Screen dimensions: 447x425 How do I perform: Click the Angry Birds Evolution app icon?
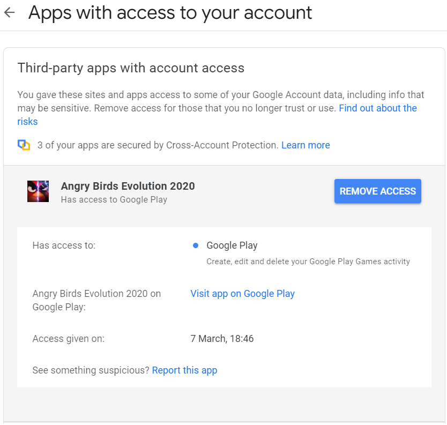tap(38, 191)
